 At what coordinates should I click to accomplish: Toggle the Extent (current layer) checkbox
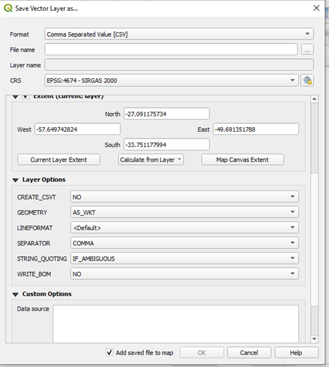pos(26,96)
